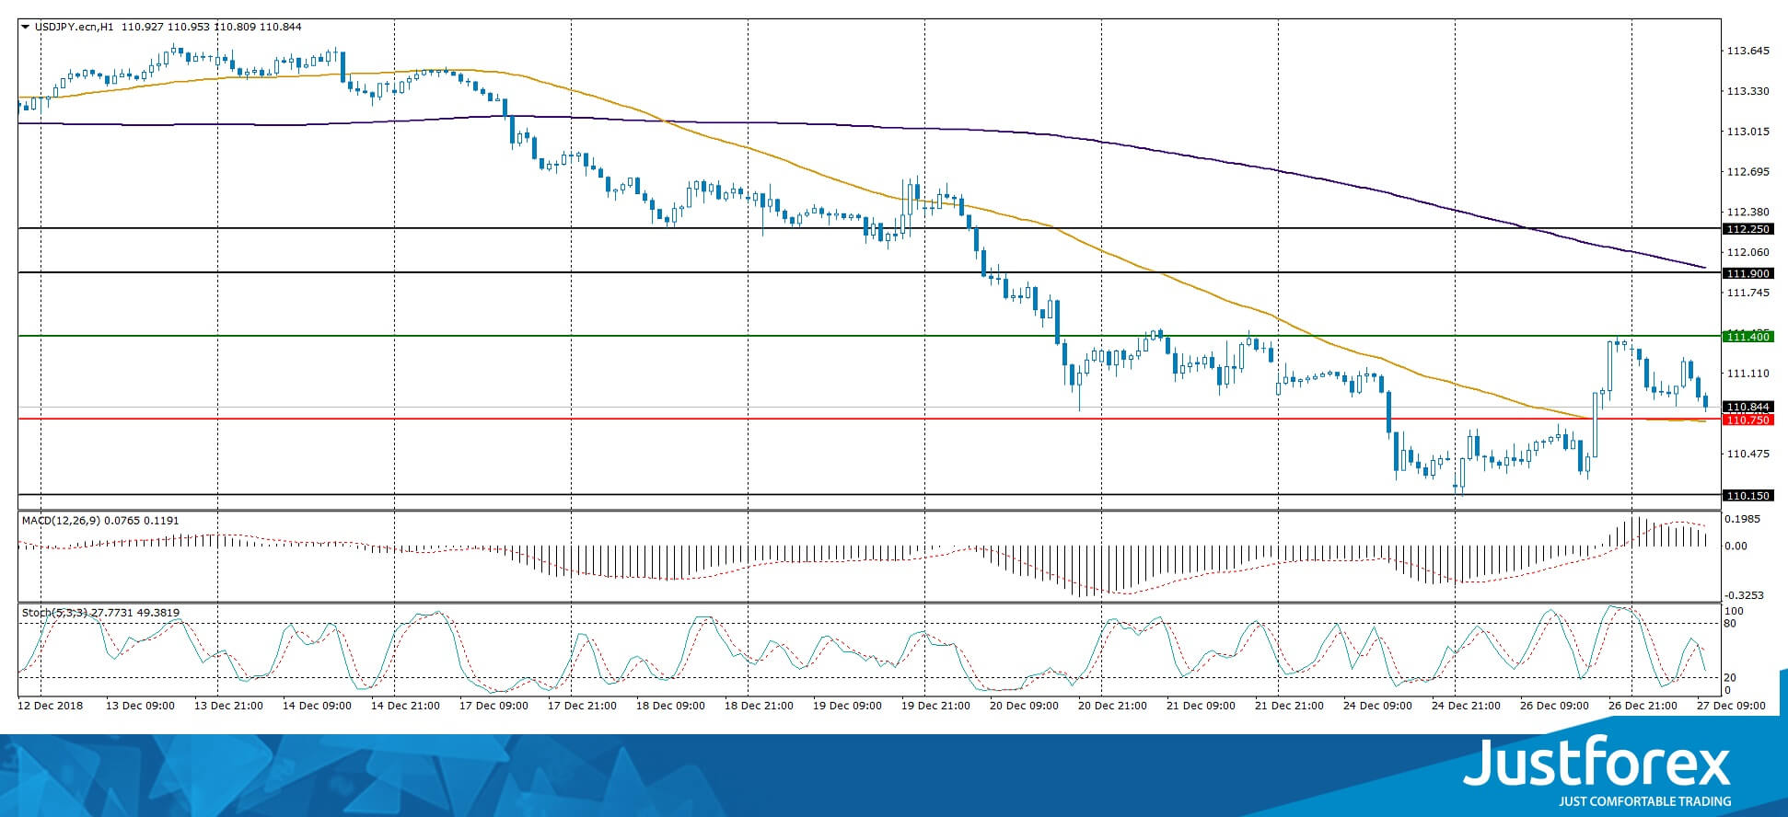Click the 80 stochastic scale value

(x=1731, y=624)
